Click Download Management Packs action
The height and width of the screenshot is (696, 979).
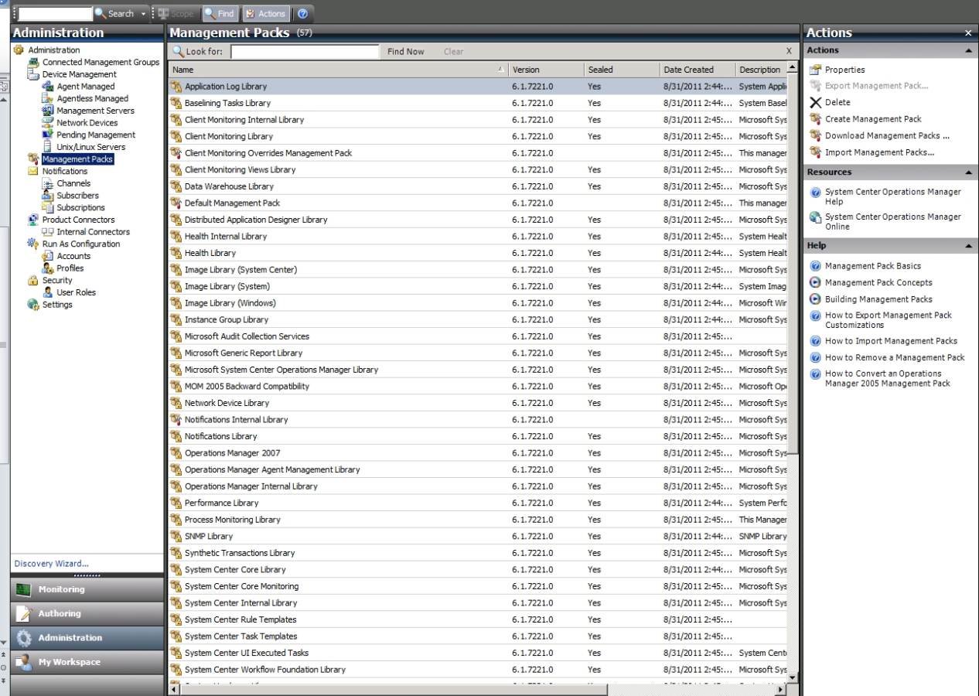[887, 136]
